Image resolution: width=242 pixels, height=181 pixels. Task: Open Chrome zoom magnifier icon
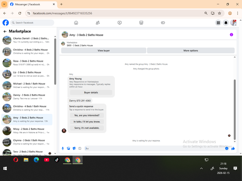(206, 13)
